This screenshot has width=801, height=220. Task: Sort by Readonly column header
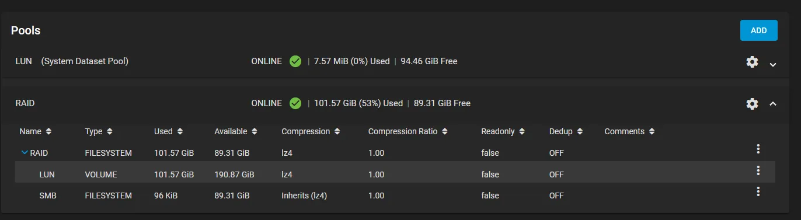click(503, 131)
